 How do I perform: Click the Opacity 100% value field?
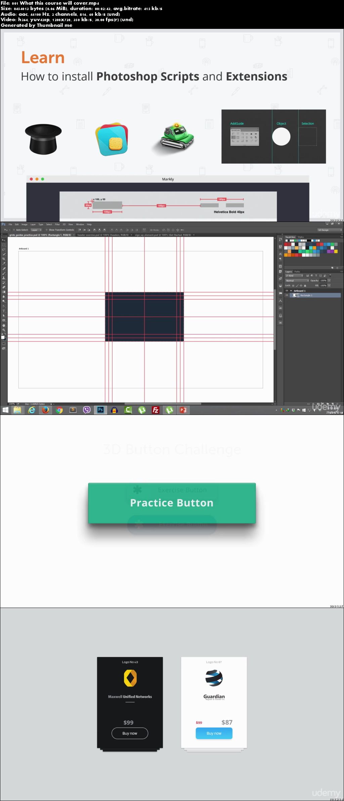point(323,281)
